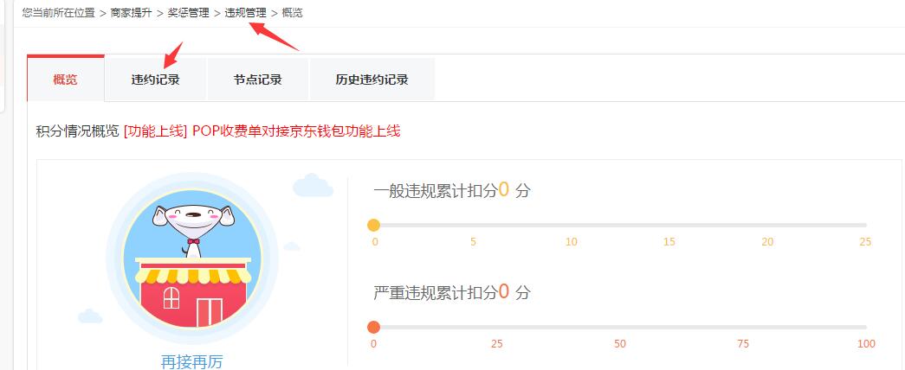The width and height of the screenshot is (905, 370).
Task: Go to 奖惩管理 breadcrumb link
Action: tap(188, 13)
